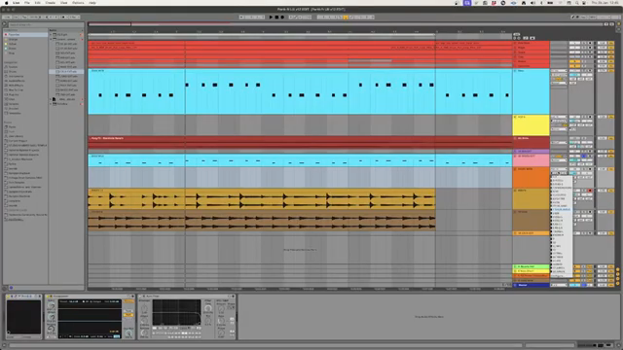This screenshot has height=350, width=623.
Task: Open the Audio Effects browser category
Action: [x=16, y=81]
